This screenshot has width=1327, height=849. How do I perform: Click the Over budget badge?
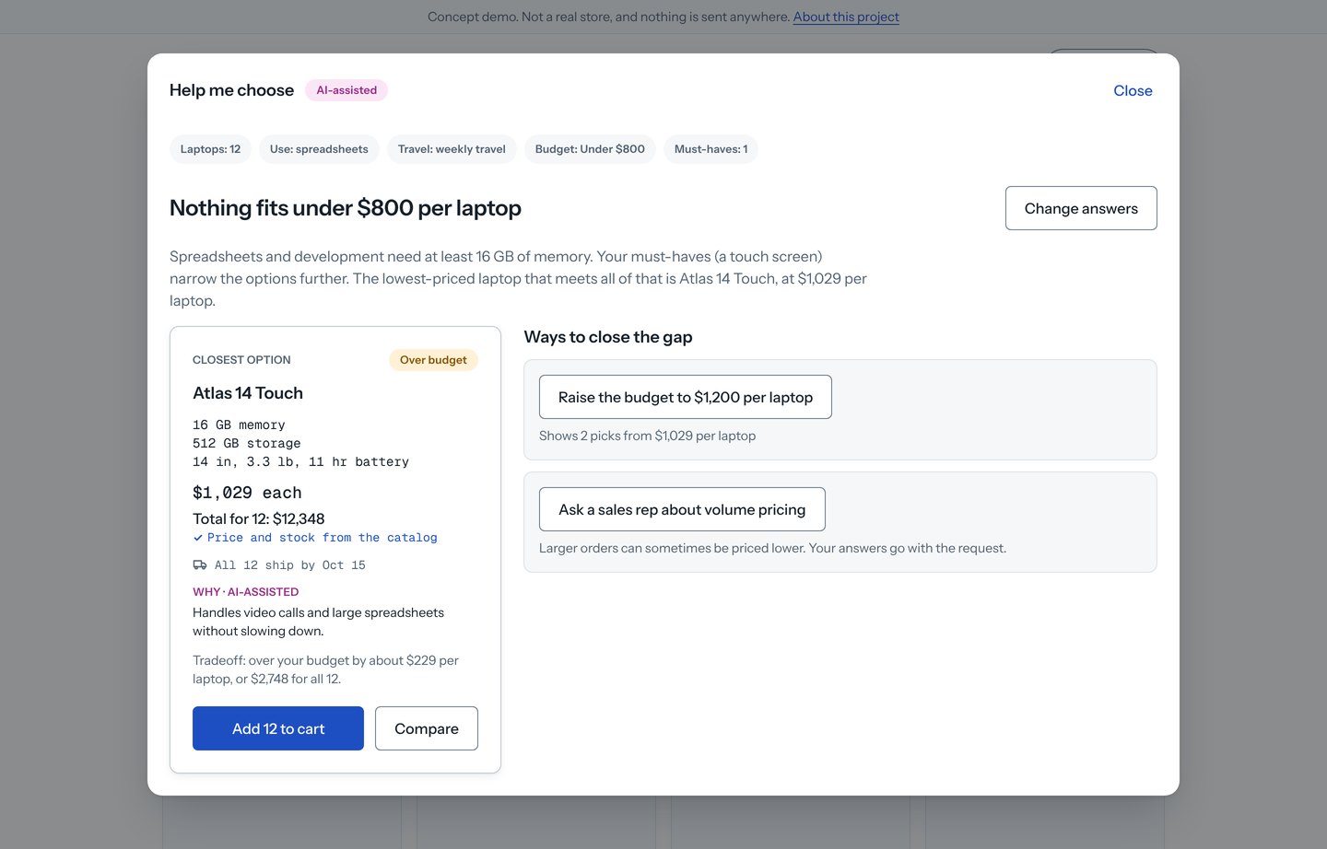433,360
